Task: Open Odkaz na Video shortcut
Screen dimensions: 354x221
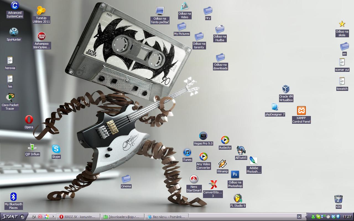Action: [x=184, y=10]
